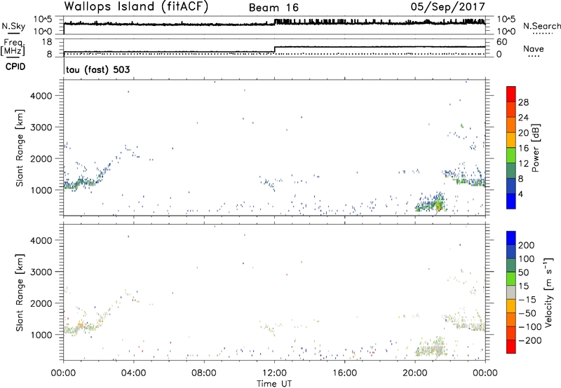Select the 'Freq. [MHz]' axis label
561x388 pixels.
(x=13, y=48)
